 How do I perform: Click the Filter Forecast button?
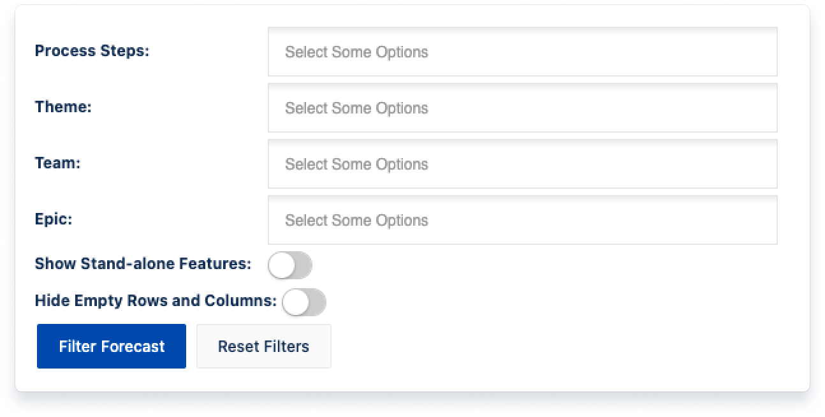coord(112,346)
